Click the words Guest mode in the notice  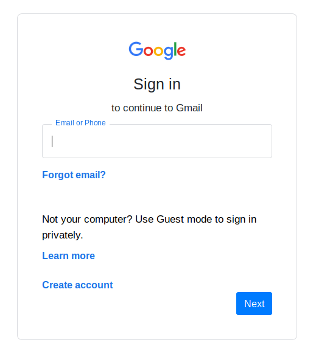point(184,219)
